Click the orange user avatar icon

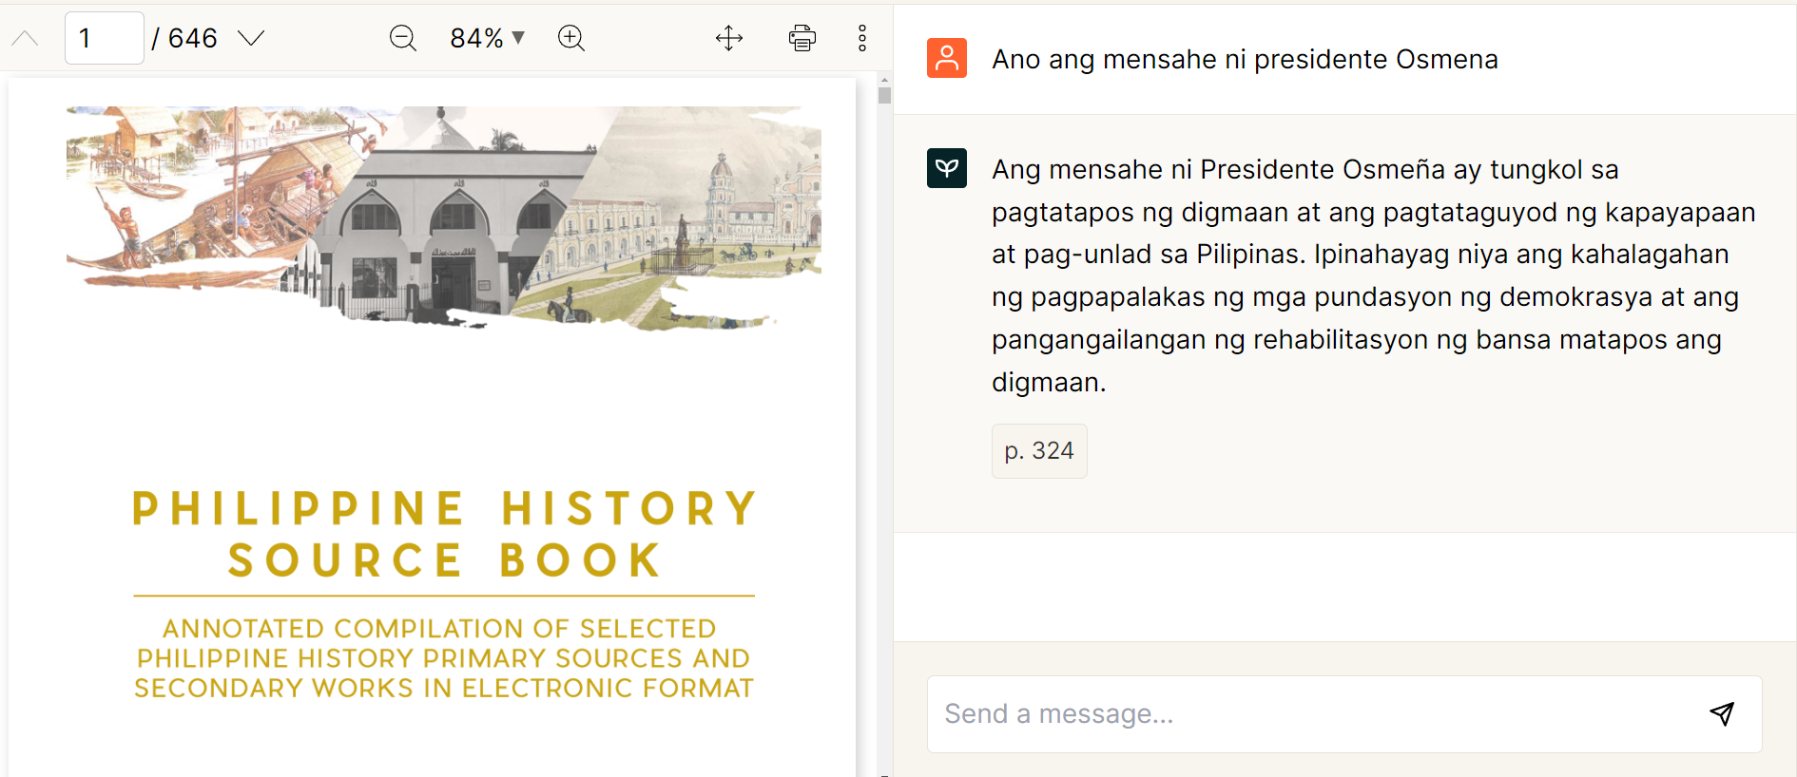[x=947, y=58]
